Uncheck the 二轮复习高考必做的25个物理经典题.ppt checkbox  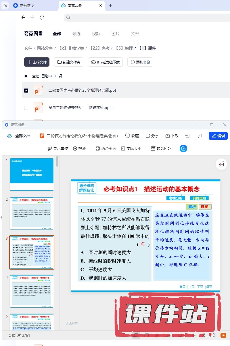click(x=26, y=91)
